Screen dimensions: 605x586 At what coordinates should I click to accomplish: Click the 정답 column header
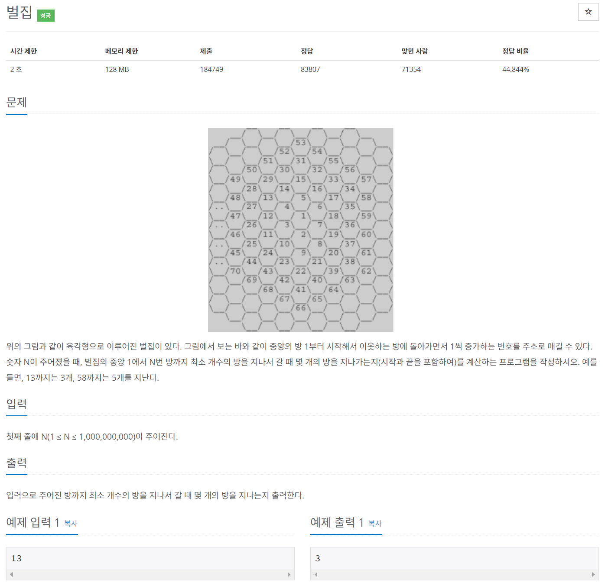click(307, 51)
